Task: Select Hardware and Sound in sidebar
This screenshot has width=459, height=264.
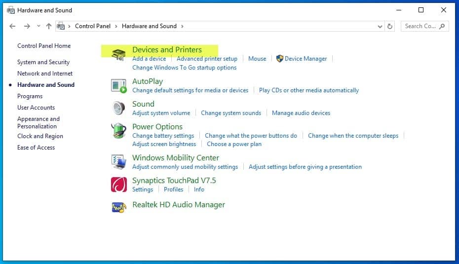Action: 46,84
